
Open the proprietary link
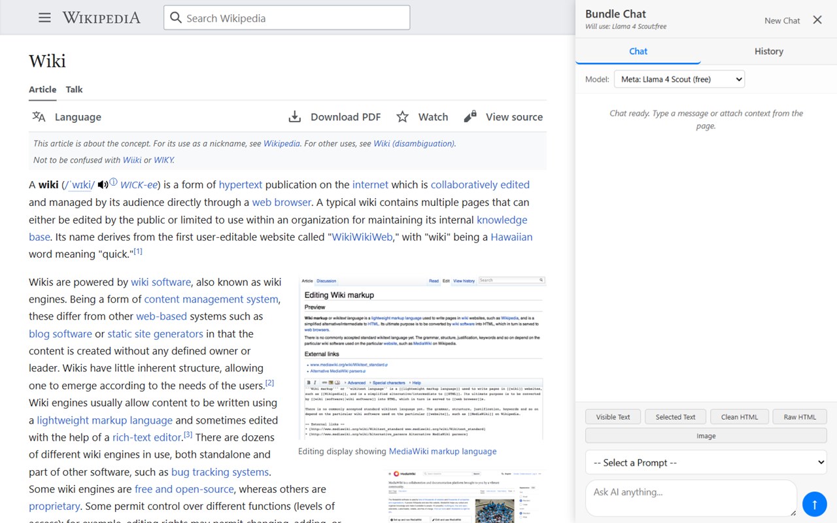[x=54, y=506]
